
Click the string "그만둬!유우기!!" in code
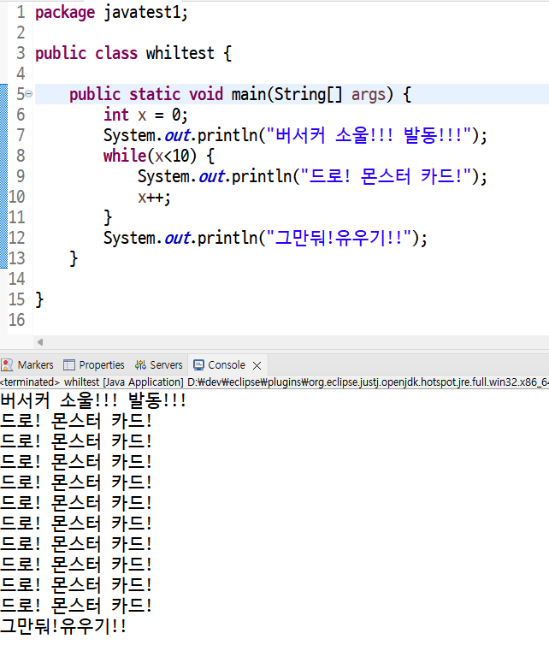pos(339,238)
